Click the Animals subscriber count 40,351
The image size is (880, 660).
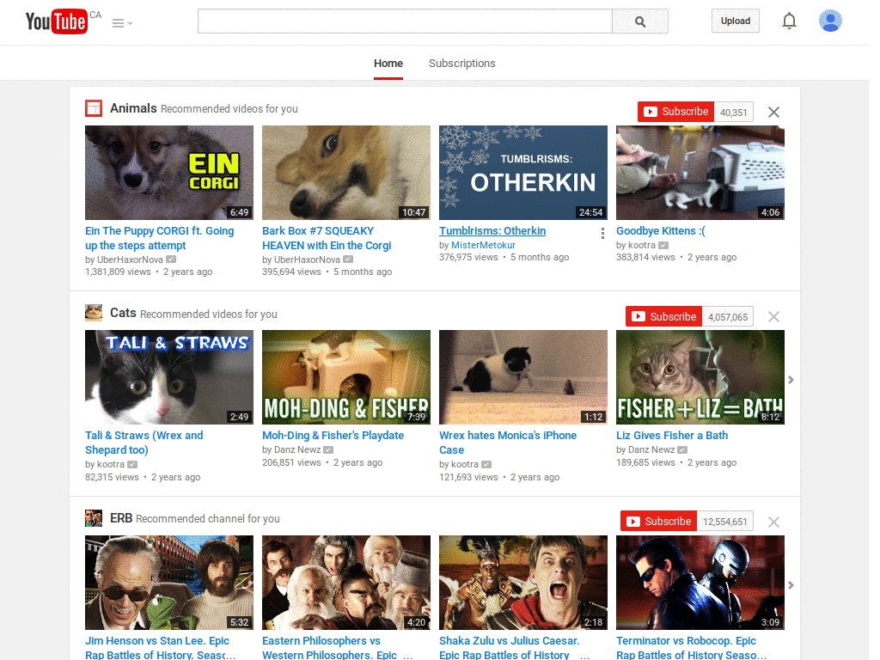click(x=734, y=113)
